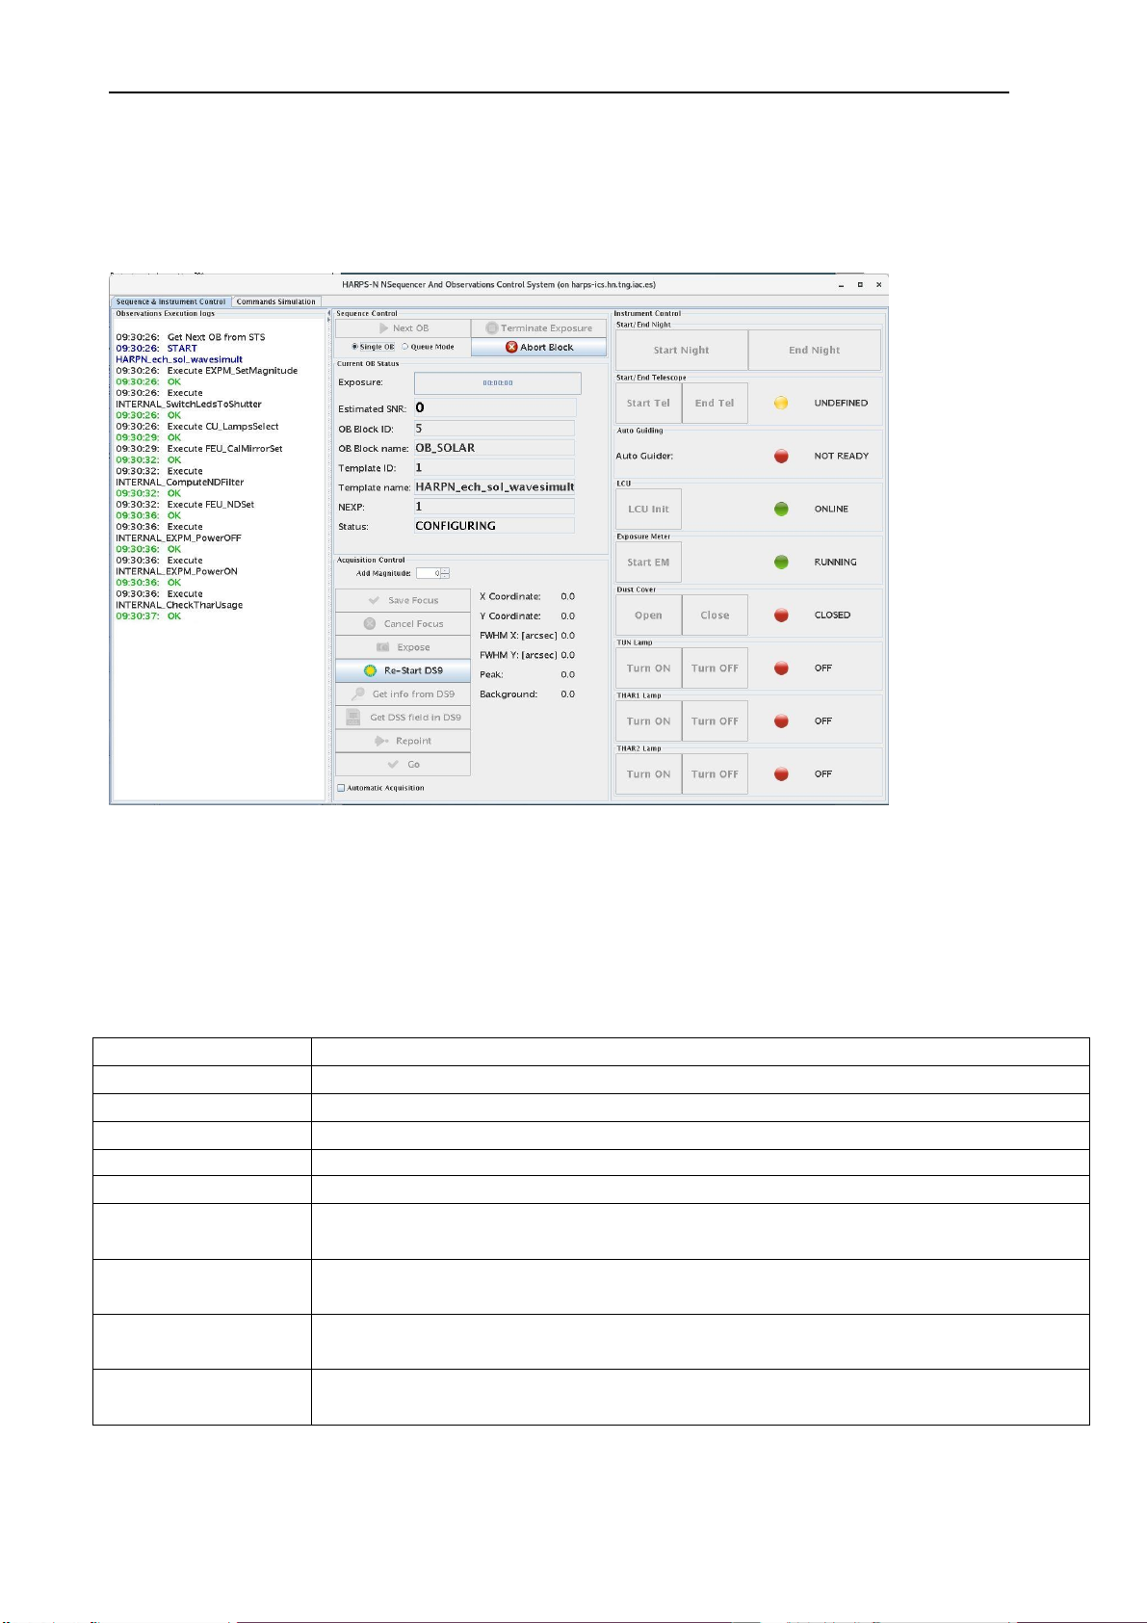This screenshot has height=1623, width=1147.
Task: Click the Template ID field
Action: pos(494,468)
